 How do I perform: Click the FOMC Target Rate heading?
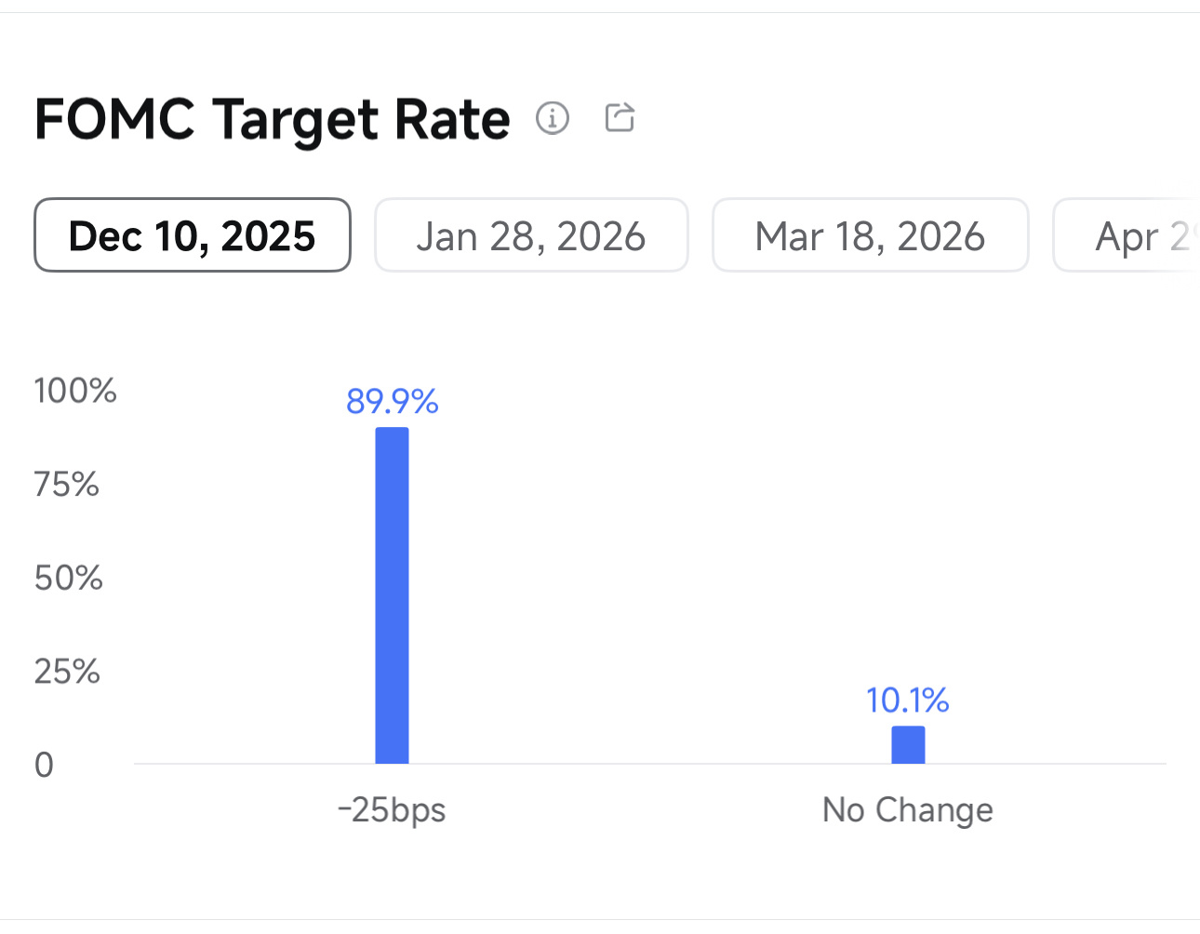(x=273, y=119)
